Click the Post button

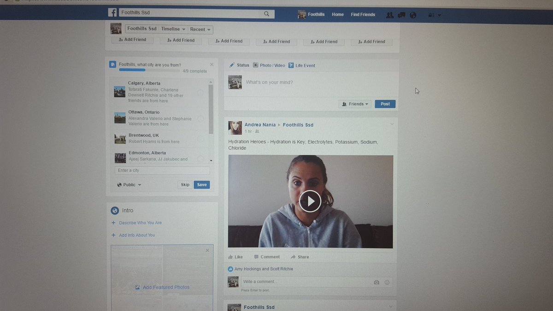click(385, 104)
